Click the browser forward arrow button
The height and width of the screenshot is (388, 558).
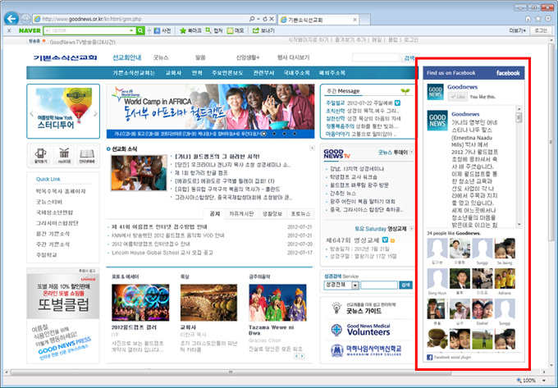[25, 19]
